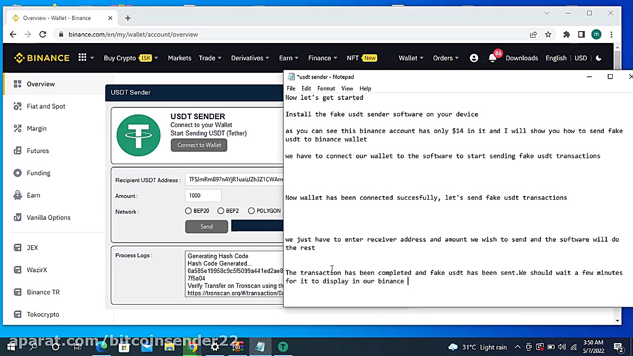Screen dimensions: 633x356
Task: Open WazirX in sidebar
Action: (37, 270)
